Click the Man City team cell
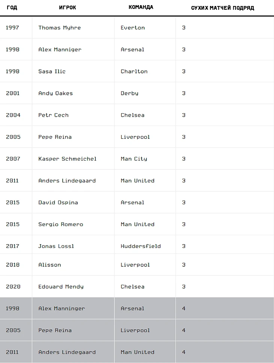The image size is (274, 363). coord(134,159)
